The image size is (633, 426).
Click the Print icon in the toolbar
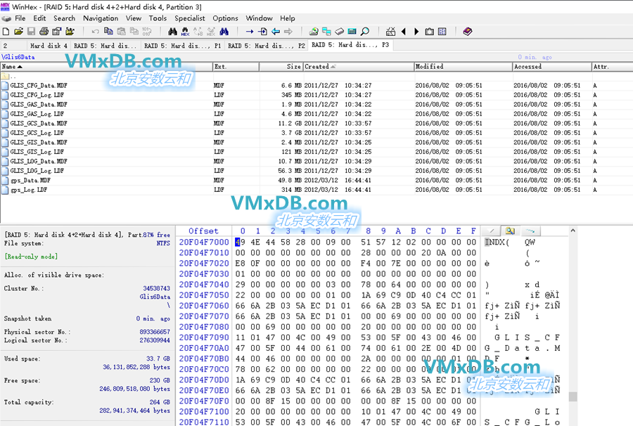pyautogui.click(x=44, y=32)
